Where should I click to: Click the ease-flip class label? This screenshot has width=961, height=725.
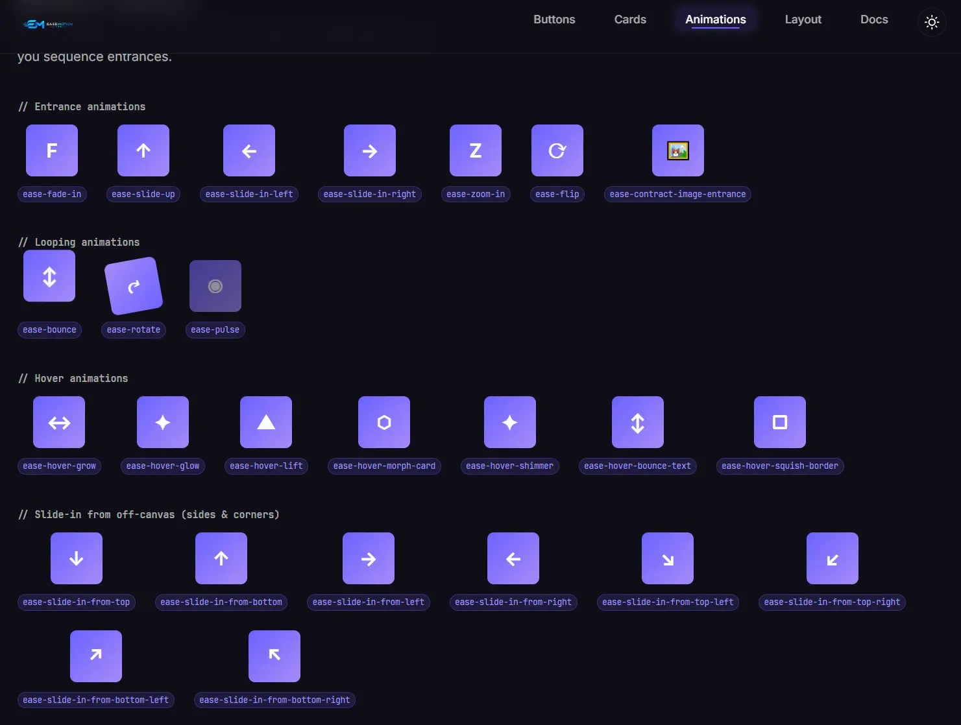coord(557,194)
